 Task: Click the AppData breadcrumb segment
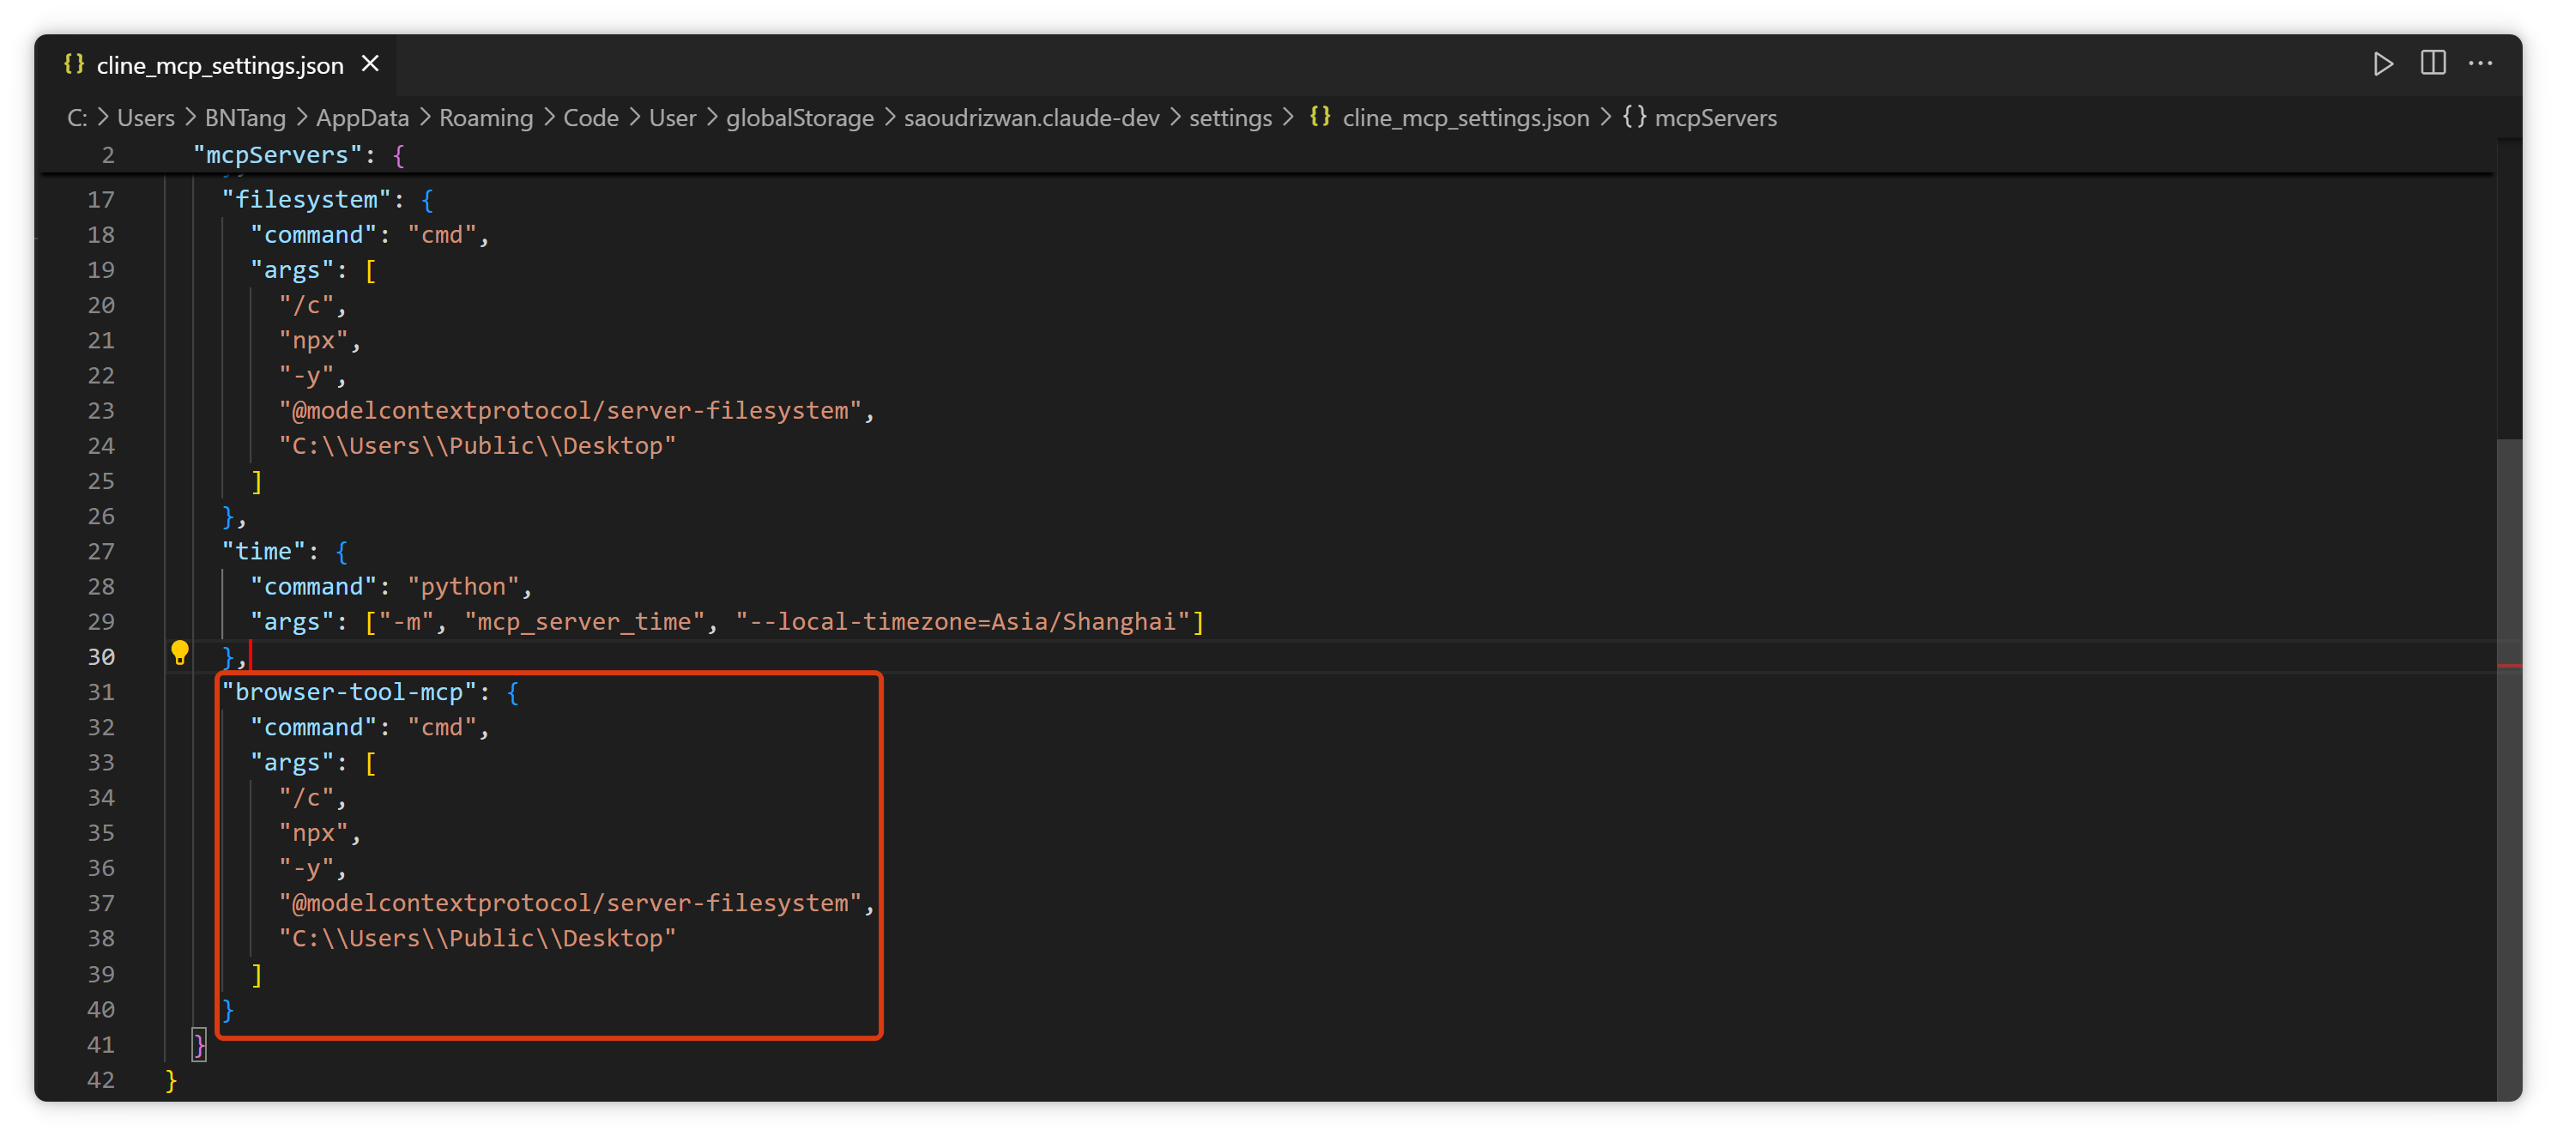point(362,118)
